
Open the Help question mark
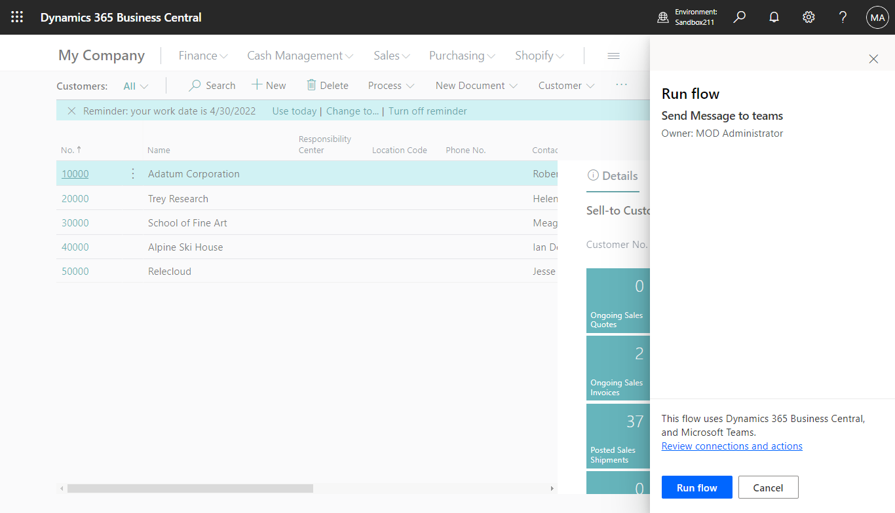(x=843, y=17)
